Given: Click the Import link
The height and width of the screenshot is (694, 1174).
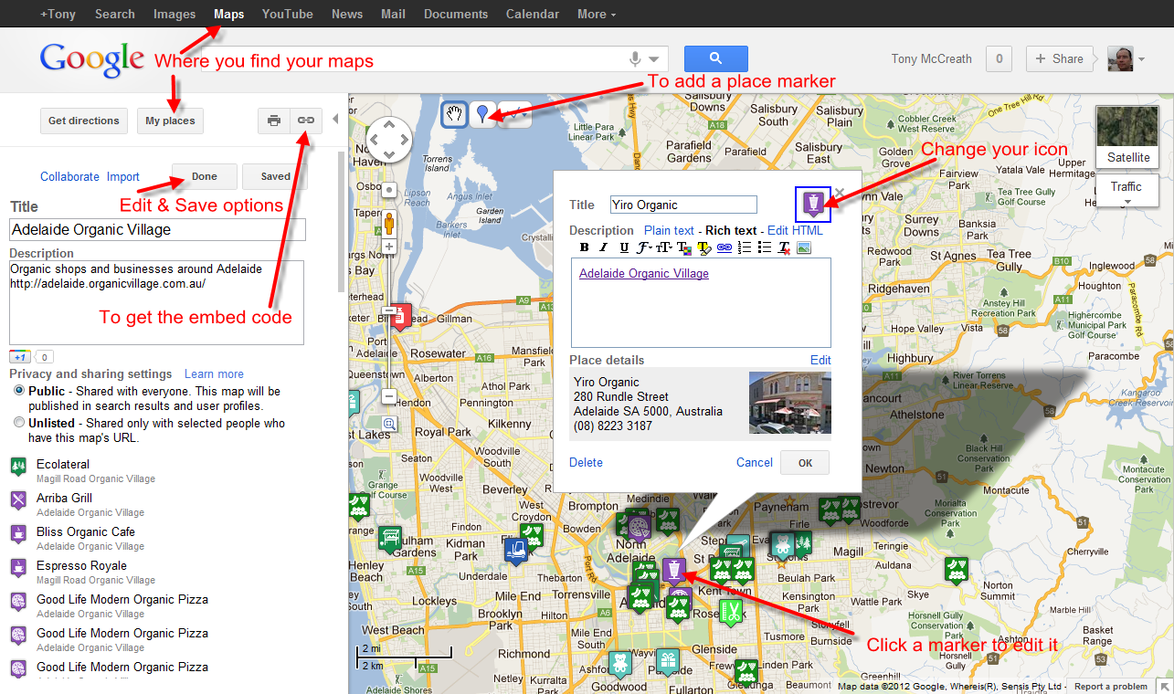Looking at the screenshot, I should [x=123, y=177].
